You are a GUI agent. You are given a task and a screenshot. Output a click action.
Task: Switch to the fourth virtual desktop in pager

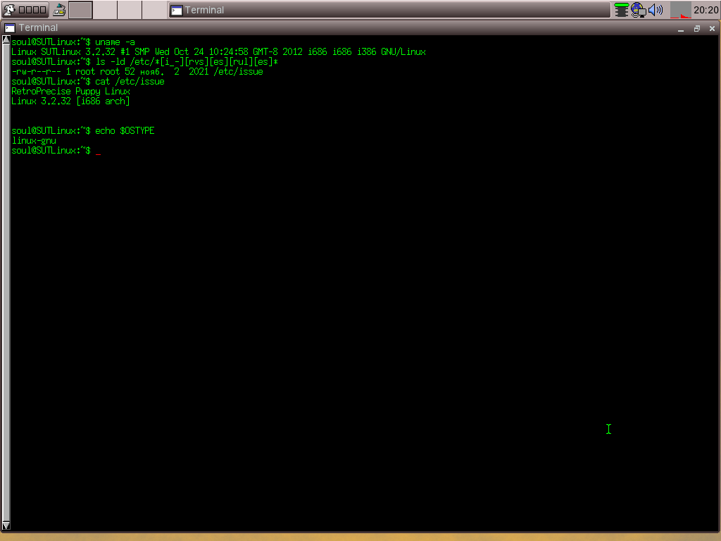coord(154,10)
